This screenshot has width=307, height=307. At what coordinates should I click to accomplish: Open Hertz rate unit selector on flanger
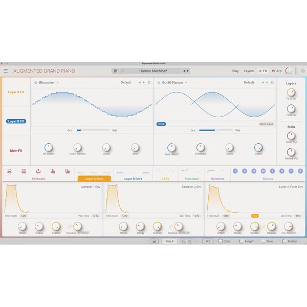pos(175,155)
